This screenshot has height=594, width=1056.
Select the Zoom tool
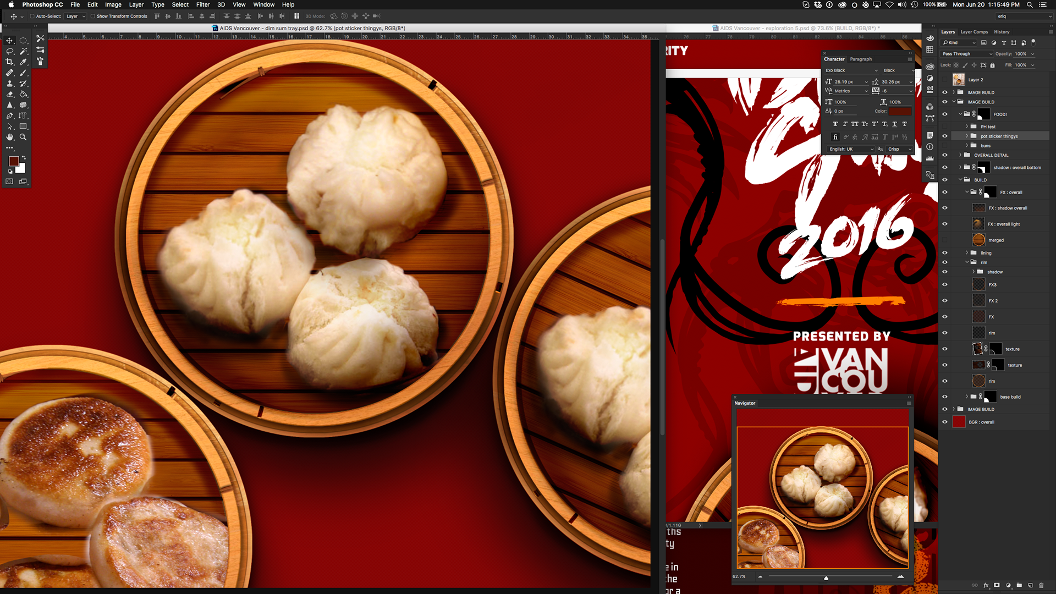coord(23,137)
